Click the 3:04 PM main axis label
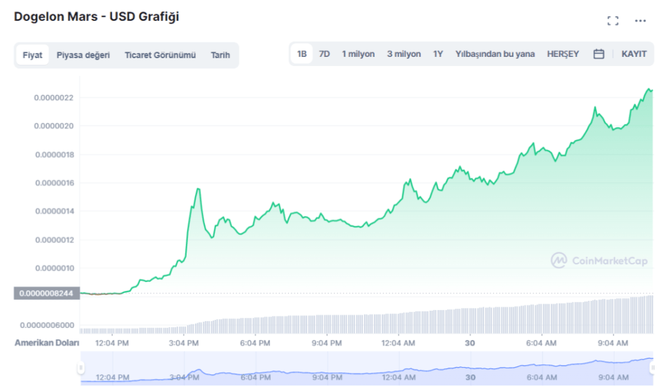Screen dimensions: 671x386 183,343
